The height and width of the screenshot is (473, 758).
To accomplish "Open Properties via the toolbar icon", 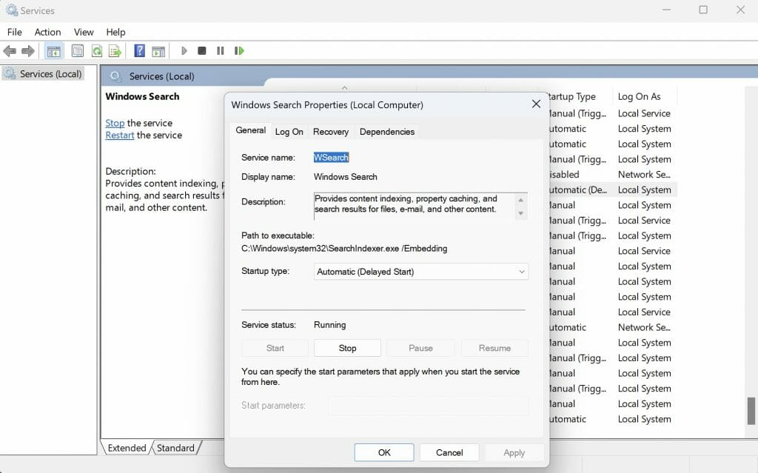I will click(77, 50).
